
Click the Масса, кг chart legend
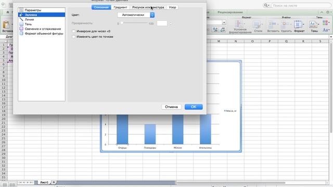pos(230,111)
